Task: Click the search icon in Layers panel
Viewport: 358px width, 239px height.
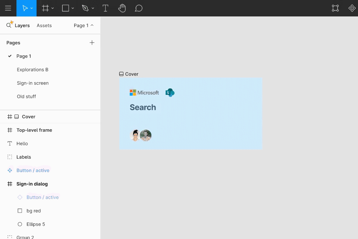Action: tap(9, 25)
